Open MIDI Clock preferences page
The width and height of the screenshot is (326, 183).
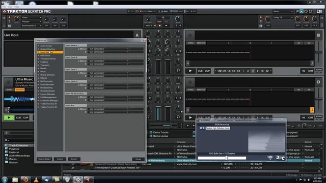45,55
